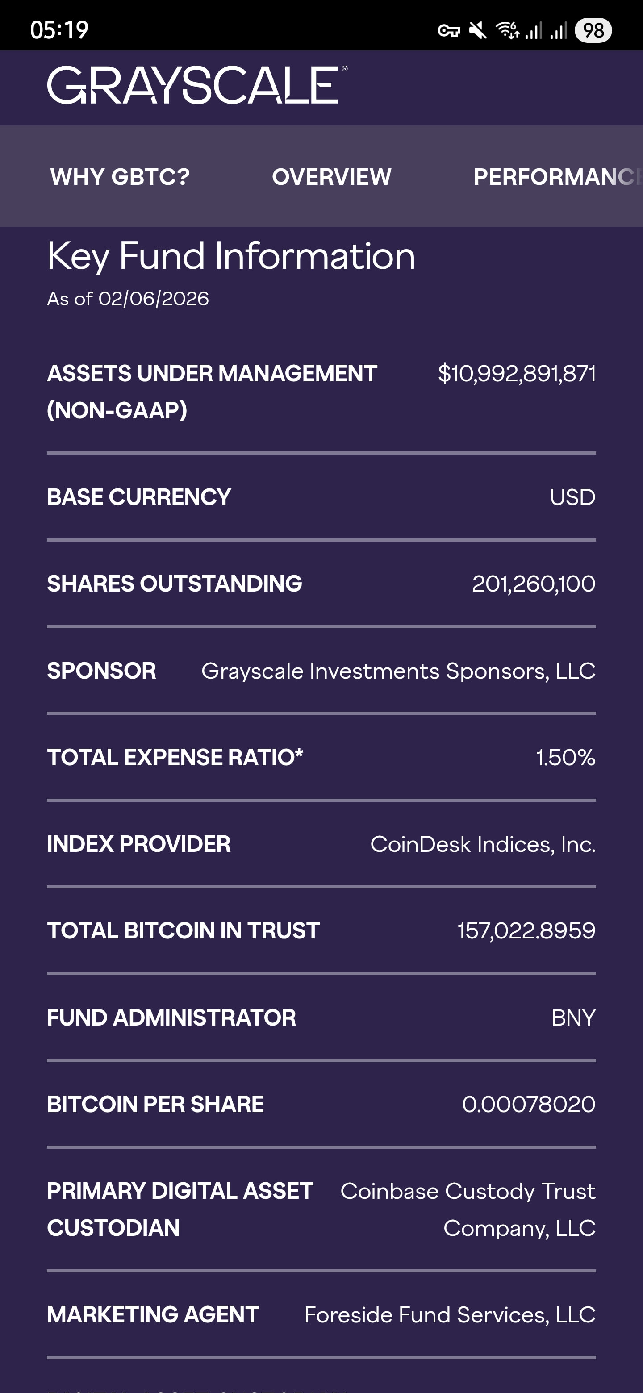The height and width of the screenshot is (1393, 643).
Task: Tap the VPN key icon in status bar
Action: [x=448, y=31]
